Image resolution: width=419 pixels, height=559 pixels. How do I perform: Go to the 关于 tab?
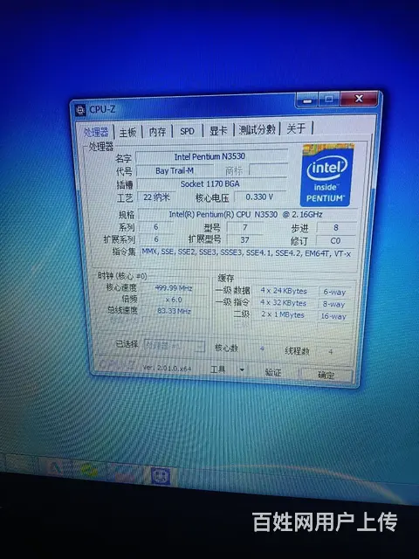pyautogui.click(x=296, y=128)
